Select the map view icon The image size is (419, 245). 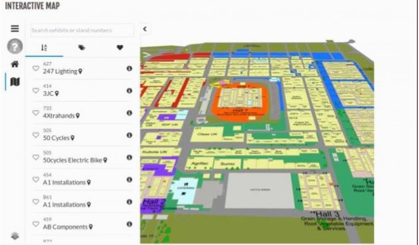[15, 82]
